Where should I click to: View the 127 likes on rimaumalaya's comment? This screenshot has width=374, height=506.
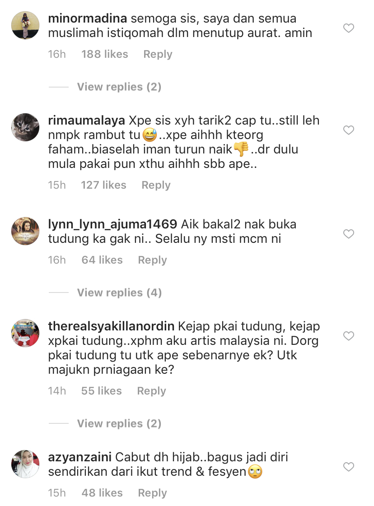[104, 185]
